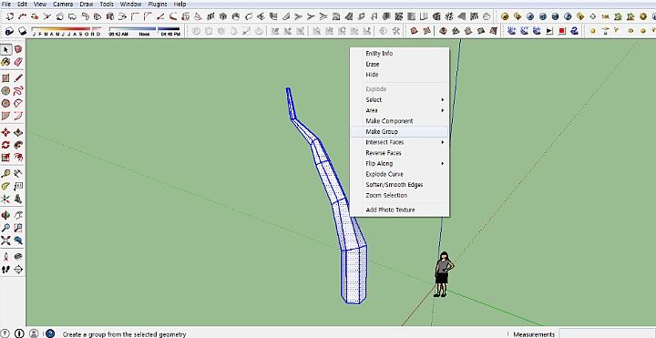
Task: Toggle shadows display on or off
Action: coord(22,31)
